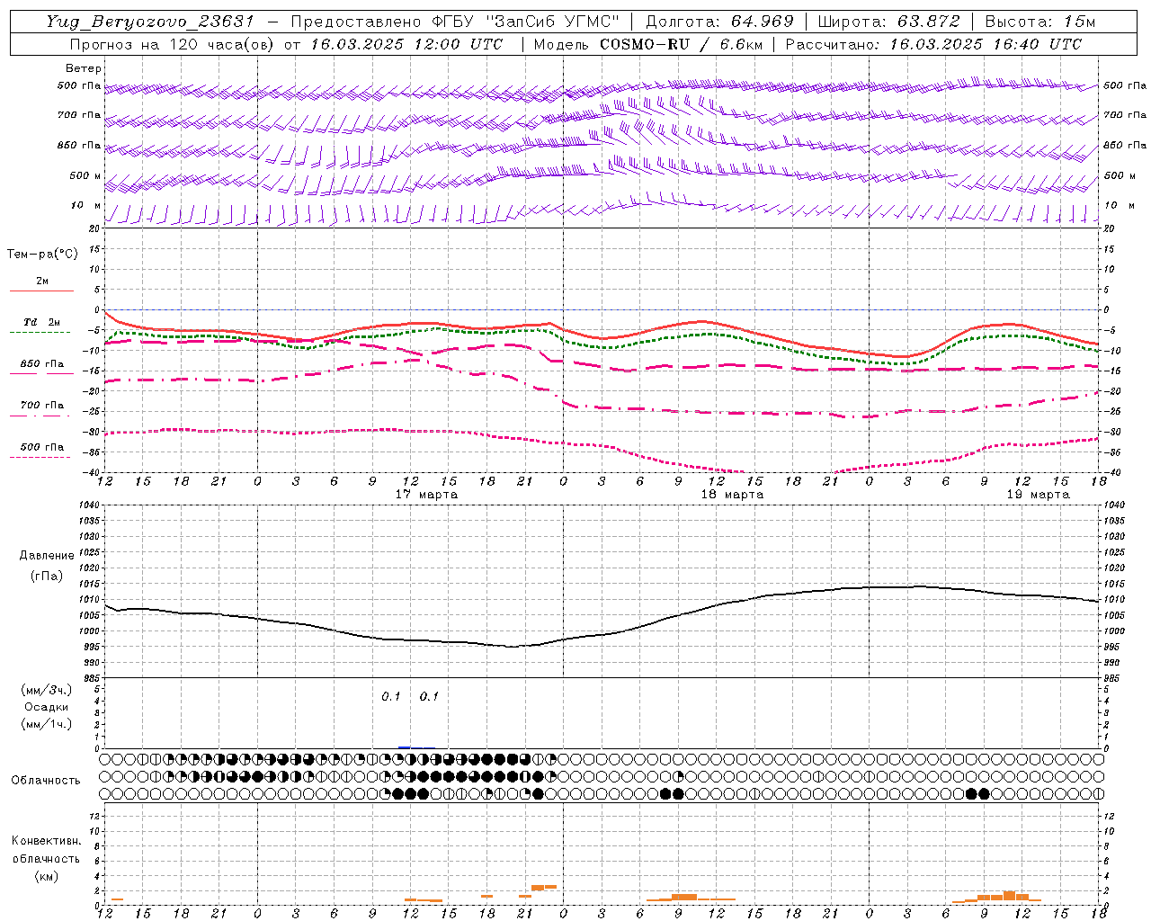The image size is (1151, 921).
Task: Click the 19 марта date label
Action: (x=1038, y=495)
